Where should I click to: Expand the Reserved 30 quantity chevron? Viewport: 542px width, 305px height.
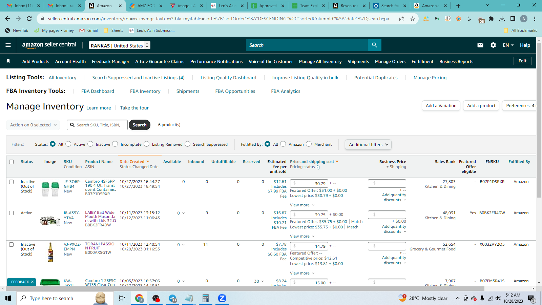point(263,281)
